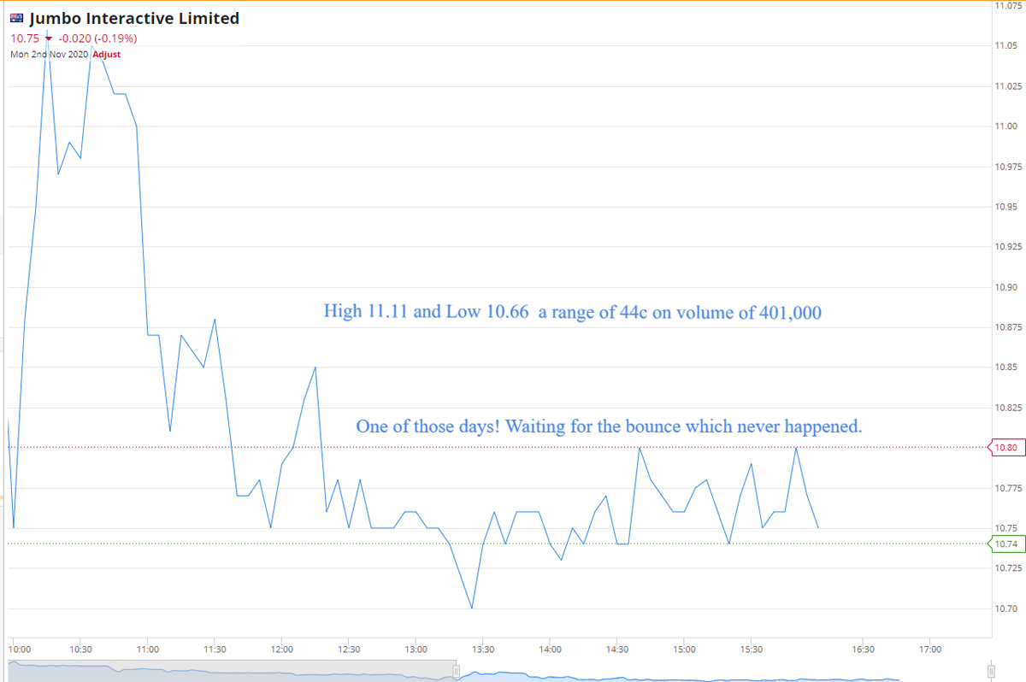1026x682 pixels.
Task: Click the price change -0.020 (-0.19%)
Action: click(x=97, y=38)
